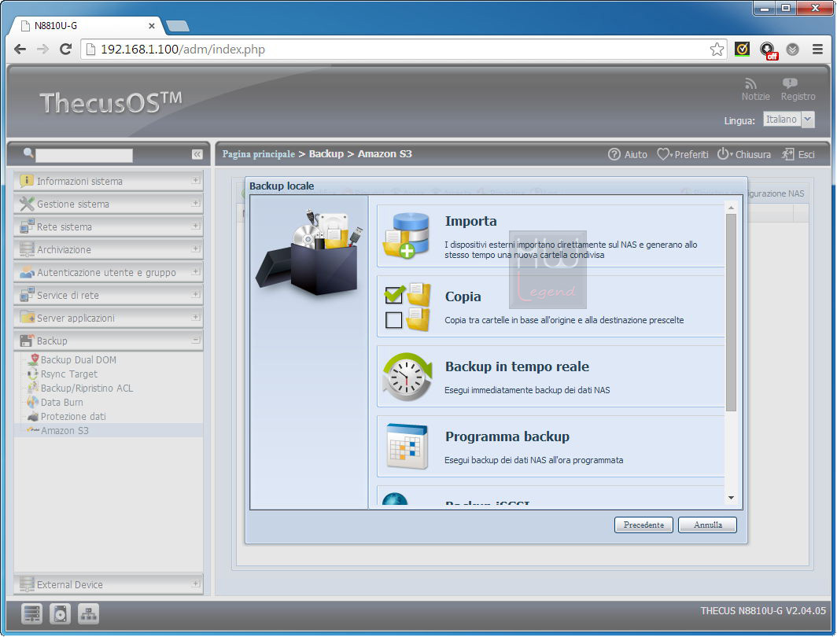Click the download extension icon marked off
This screenshot has height=637, width=837.
tap(768, 50)
